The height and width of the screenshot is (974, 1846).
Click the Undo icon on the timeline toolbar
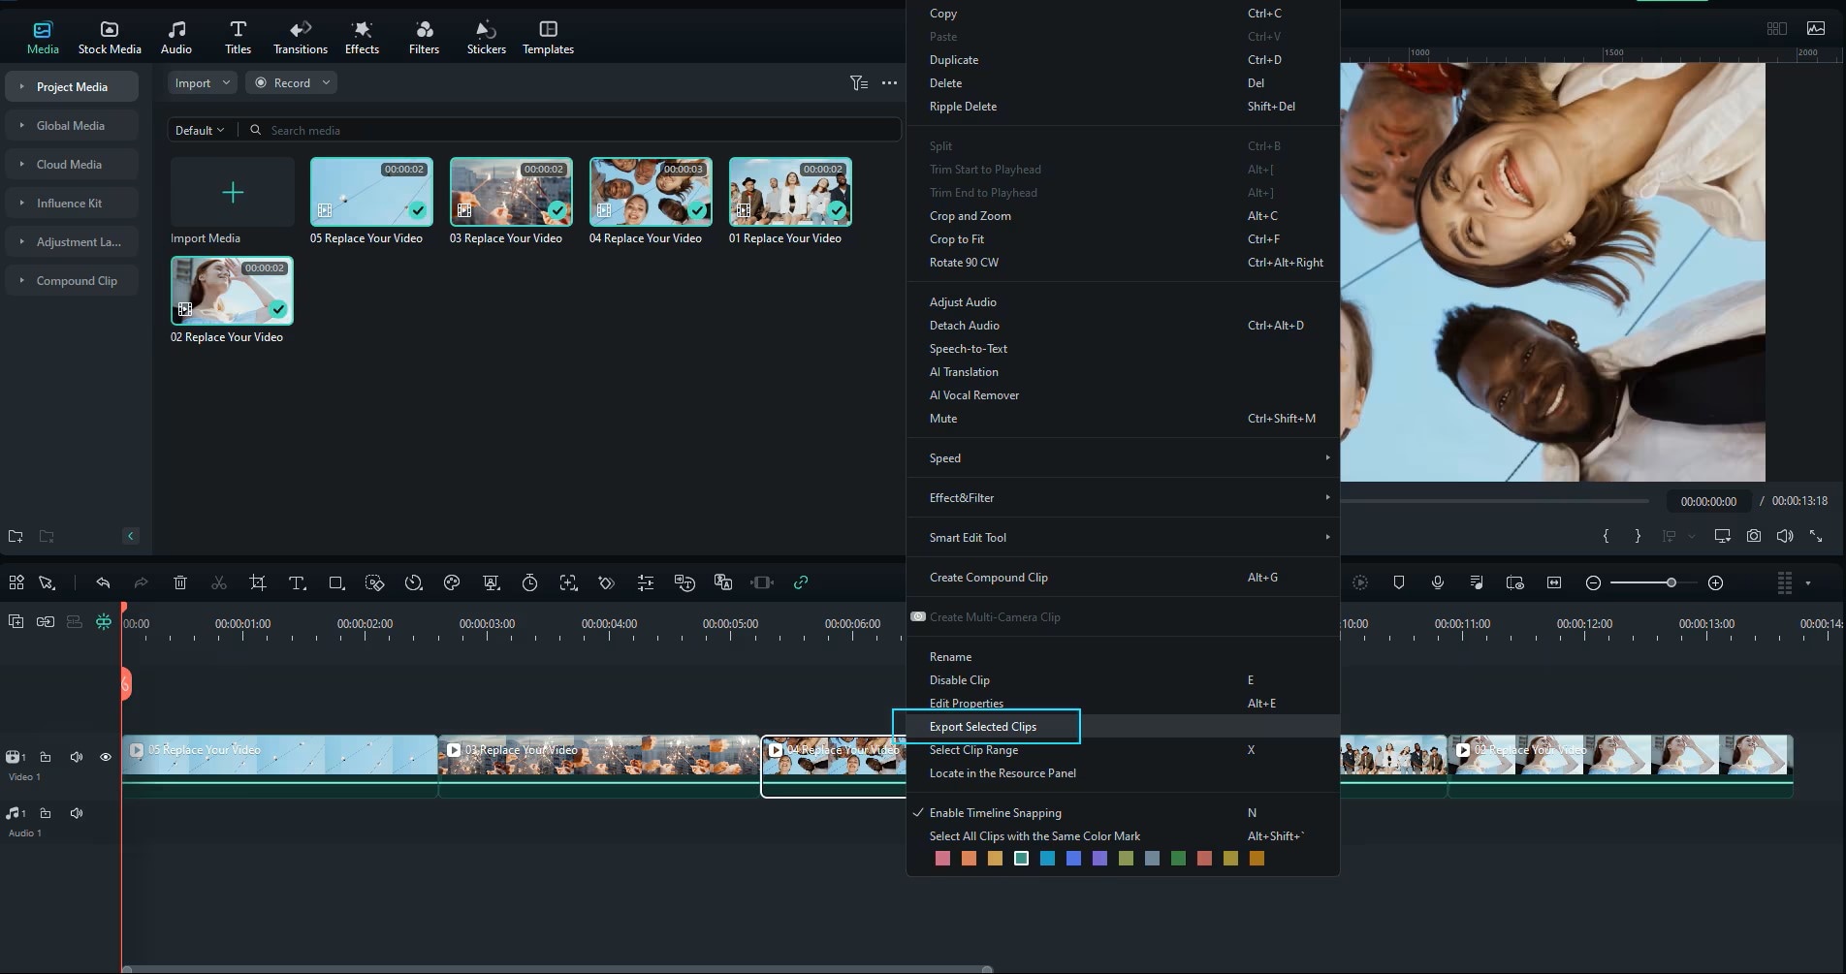103,582
